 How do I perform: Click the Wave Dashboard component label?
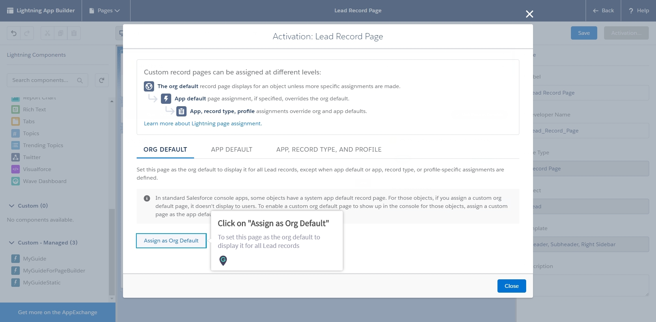coord(45,181)
